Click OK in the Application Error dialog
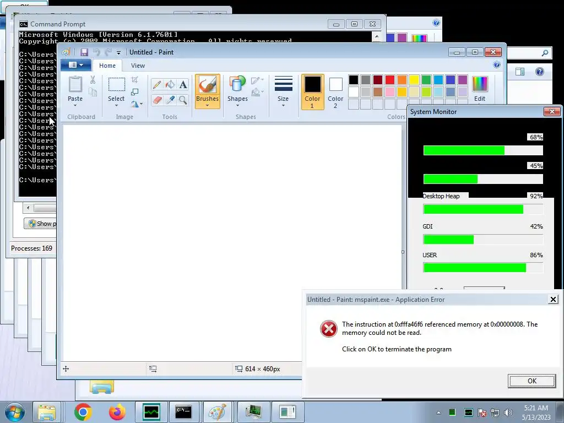Image resolution: width=564 pixels, height=423 pixels. [532, 381]
